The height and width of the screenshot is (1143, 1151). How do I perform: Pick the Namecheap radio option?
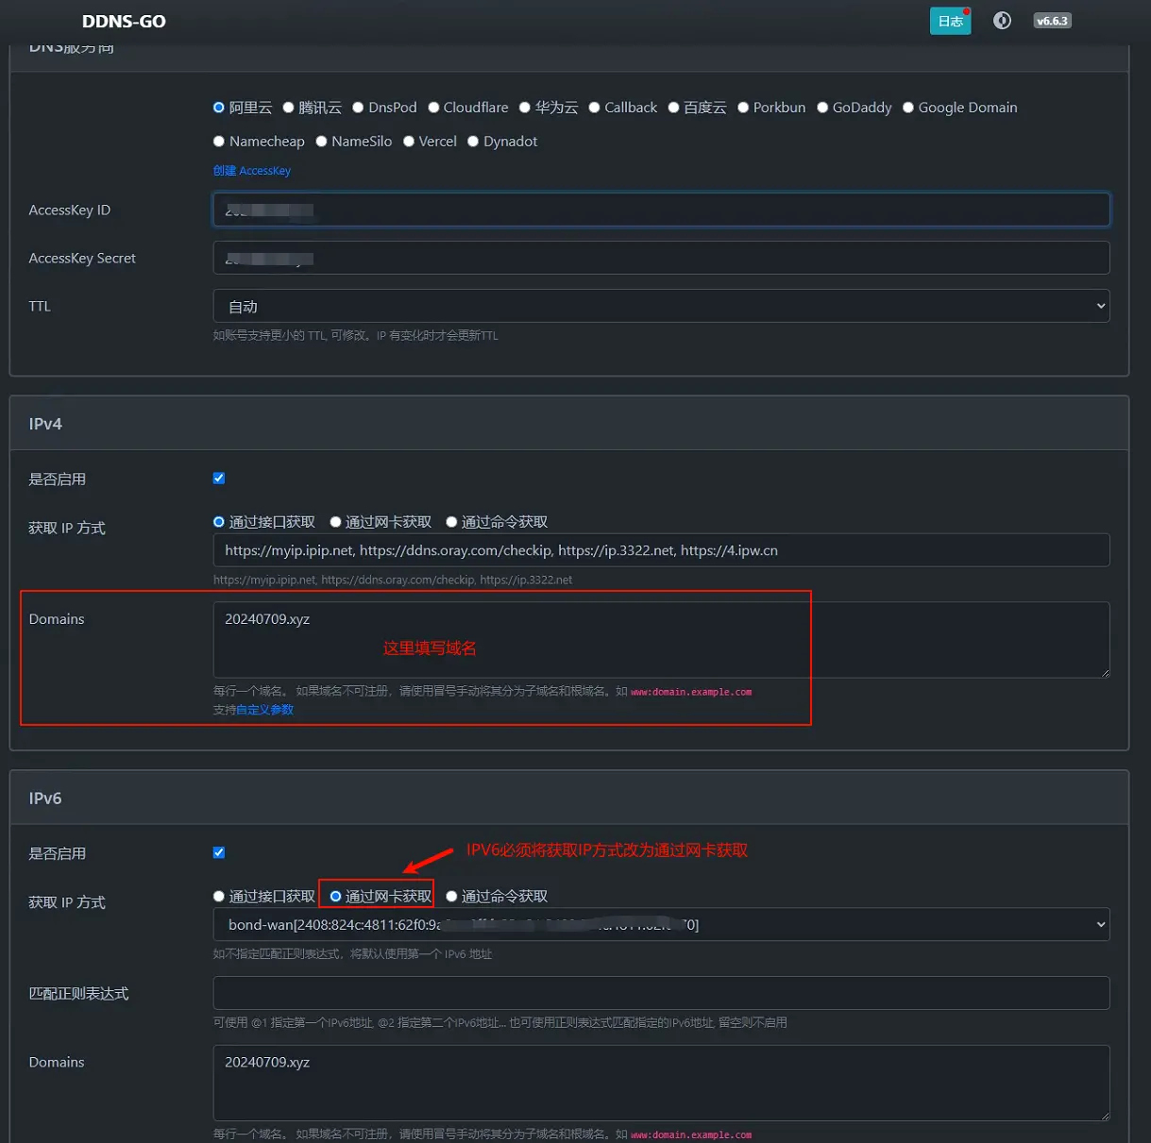[x=219, y=142]
